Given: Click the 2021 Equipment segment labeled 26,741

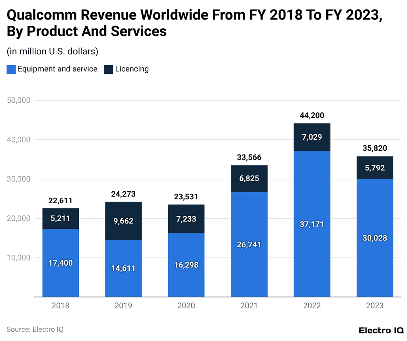Looking at the screenshot, I should point(249,244).
